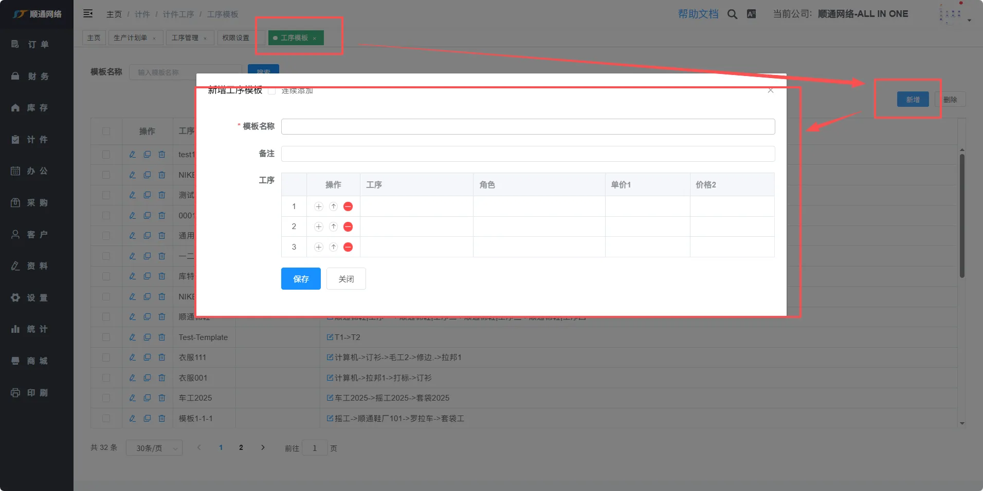Click the vertical scrollbar of the table
This screenshot has height=491, width=983.
tap(961, 216)
